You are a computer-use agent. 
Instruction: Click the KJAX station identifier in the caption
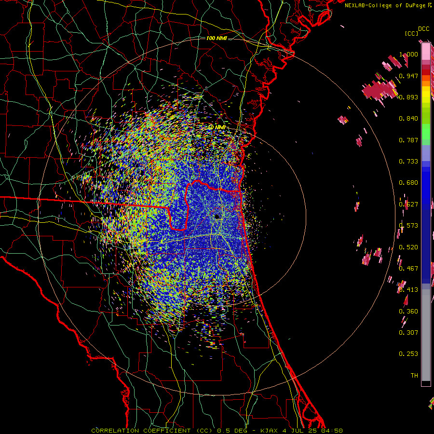[x=270, y=431]
